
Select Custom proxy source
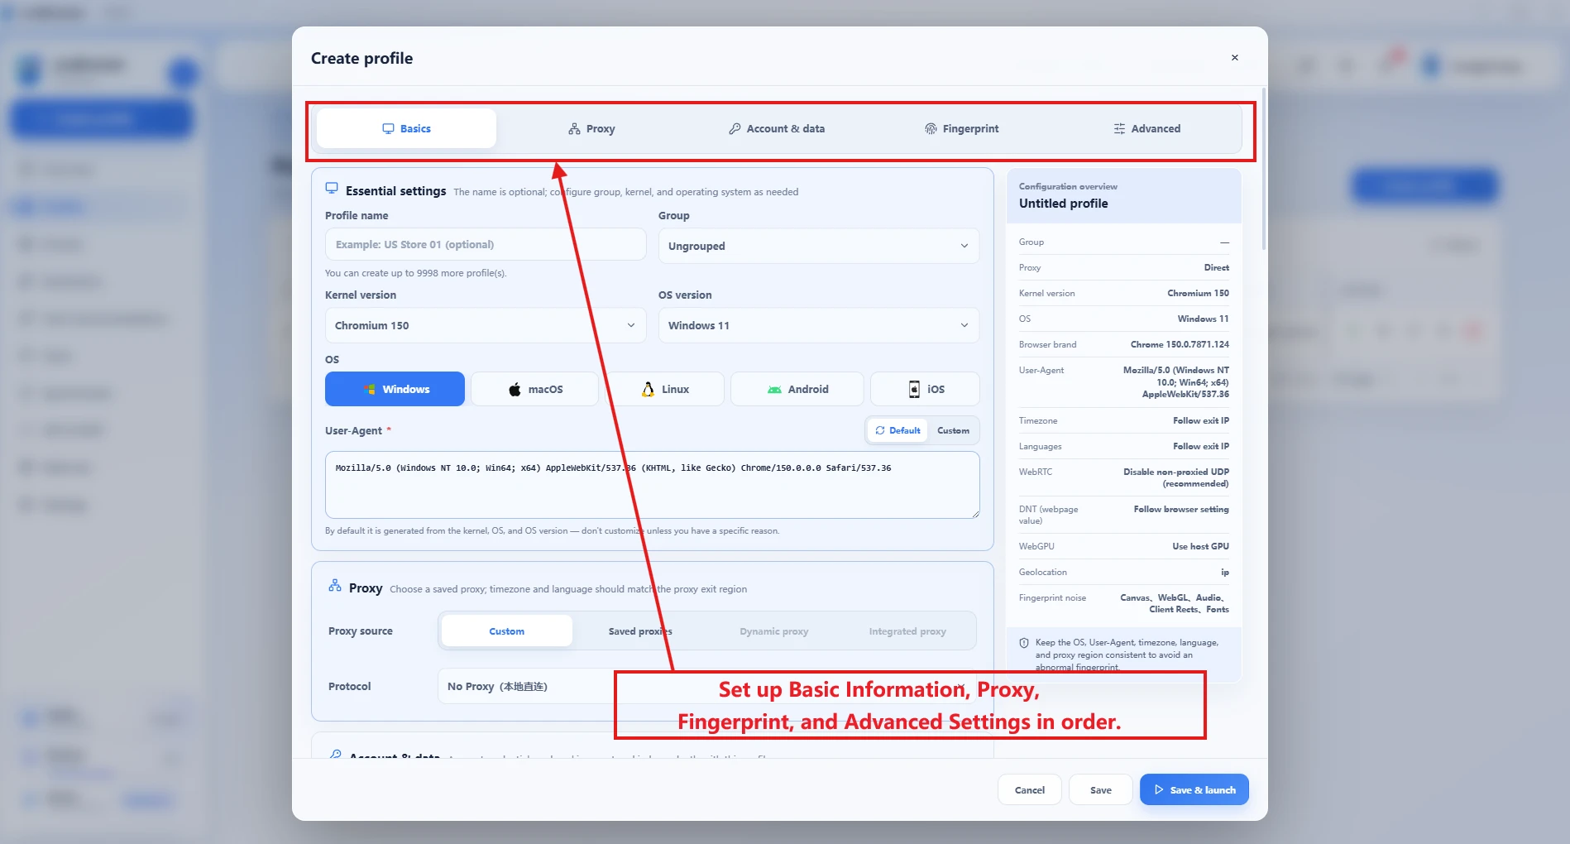point(506,631)
